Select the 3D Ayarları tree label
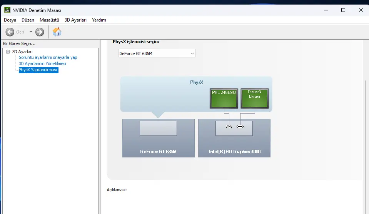The width and height of the screenshot is (369, 214). point(22,52)
